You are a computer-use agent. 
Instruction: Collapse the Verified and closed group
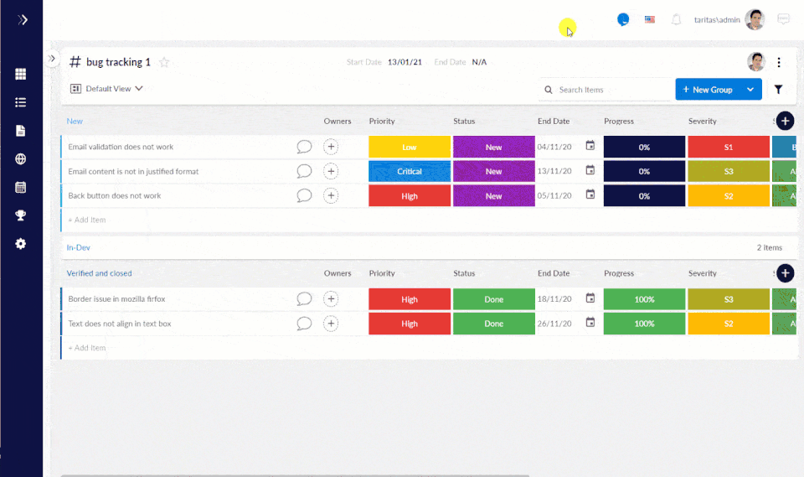tap(99, 273)
